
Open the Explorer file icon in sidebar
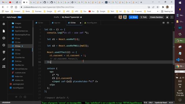[x=4, y=31]
